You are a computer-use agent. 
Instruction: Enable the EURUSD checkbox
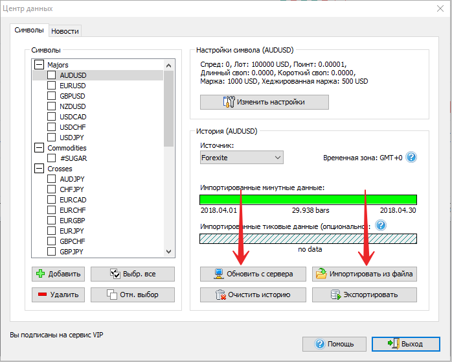[x=52, y=86]
